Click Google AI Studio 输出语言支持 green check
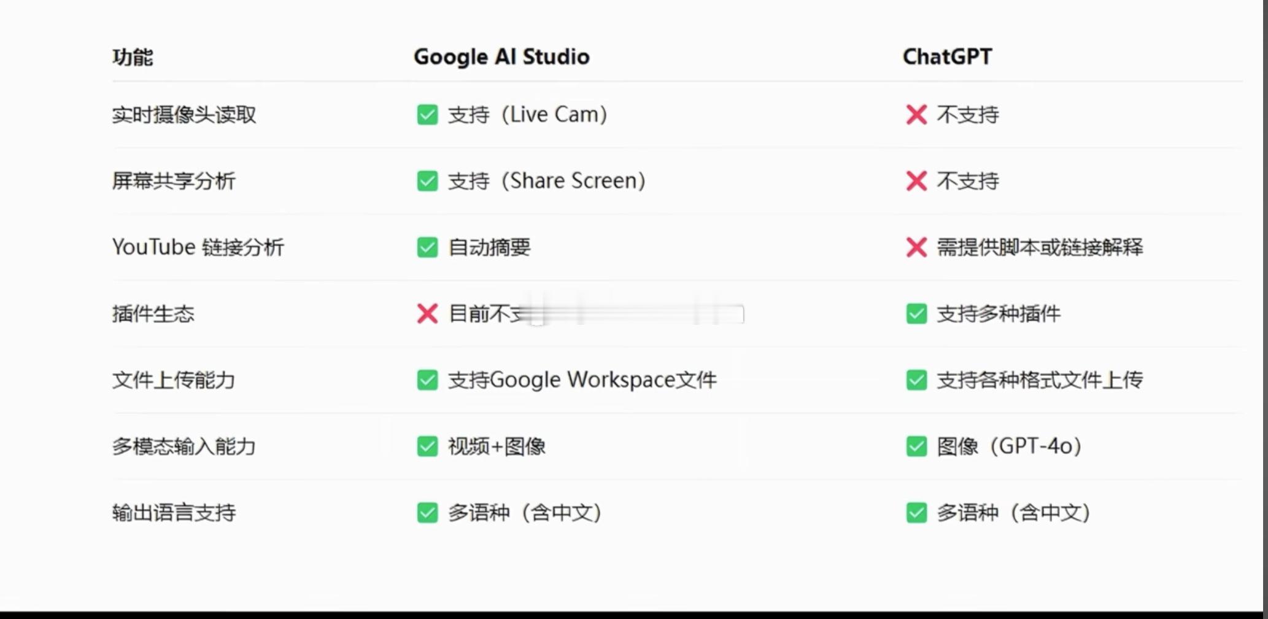 point(427,512)
